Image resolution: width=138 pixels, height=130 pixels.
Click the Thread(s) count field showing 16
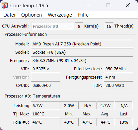(x=109, y=26)
